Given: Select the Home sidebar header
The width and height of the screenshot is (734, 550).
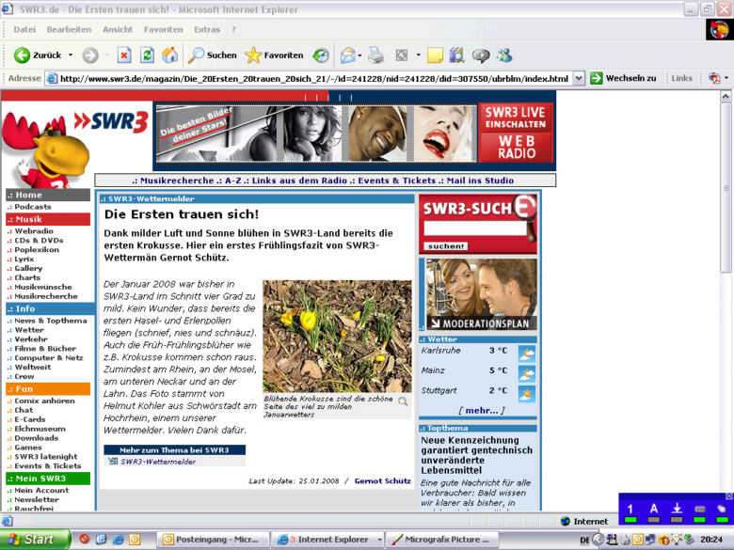Looking at the screenshot, I should pyautogui.click(x=48, y=195).
